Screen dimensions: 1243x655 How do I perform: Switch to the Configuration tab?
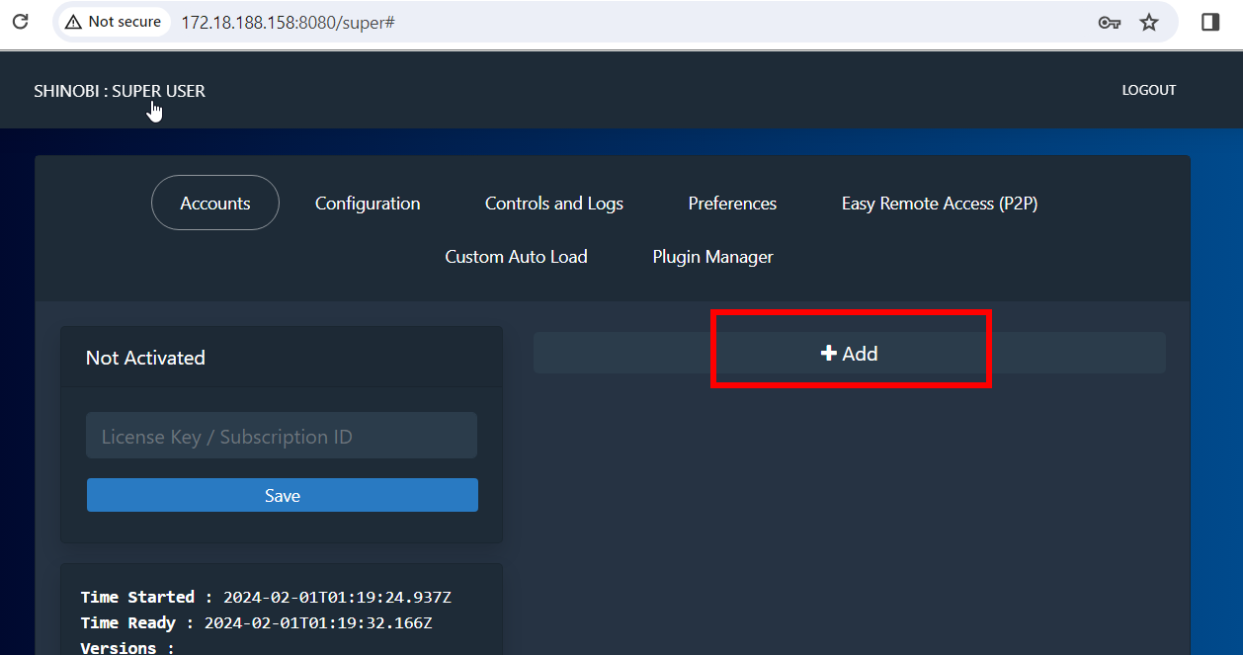[x=368, y=204]
